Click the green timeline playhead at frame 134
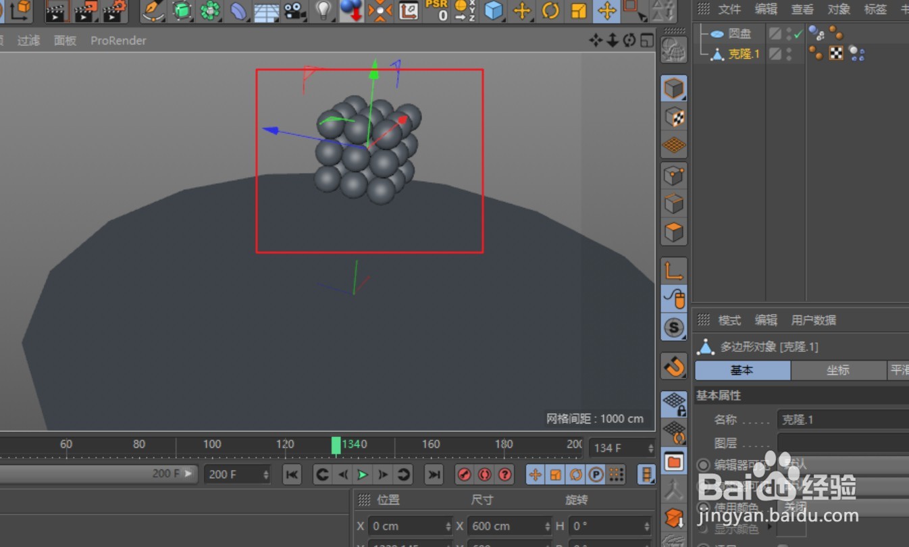909x547 pixels. click(336, 445)
